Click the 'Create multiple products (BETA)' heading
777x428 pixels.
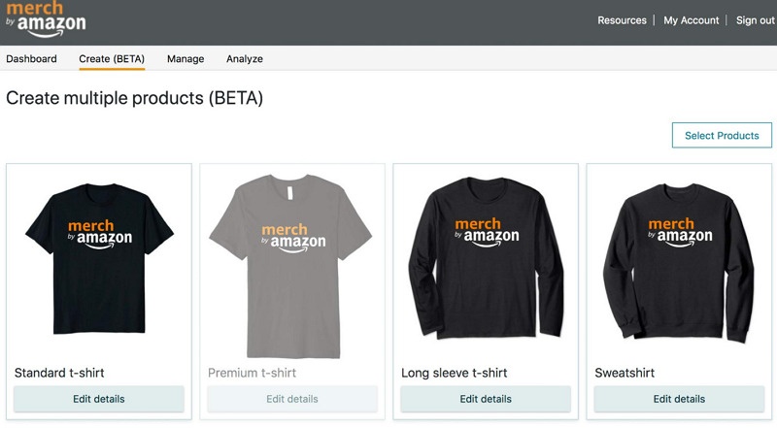(134, 98)
